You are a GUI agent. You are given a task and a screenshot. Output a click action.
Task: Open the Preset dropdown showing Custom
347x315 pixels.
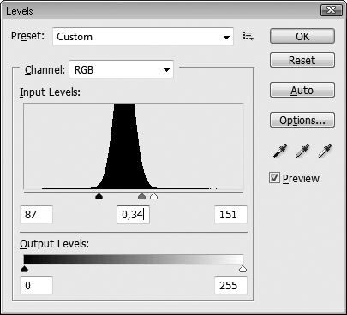143,37
